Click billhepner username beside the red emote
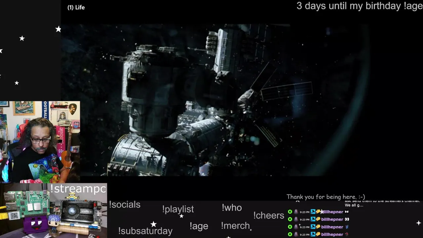The image size is (423, 238). pyautogui.click(x=332, y=234)
